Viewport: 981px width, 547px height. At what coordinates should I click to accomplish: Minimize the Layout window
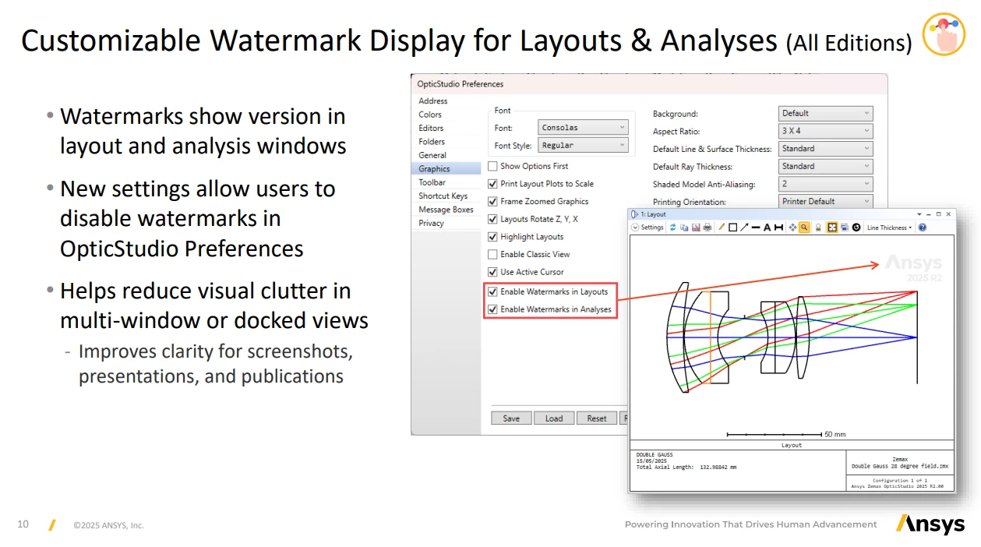coord(929,214)
